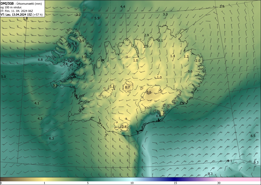
Task: Select the 3.2 map value
Action: [x=78, y=15]
